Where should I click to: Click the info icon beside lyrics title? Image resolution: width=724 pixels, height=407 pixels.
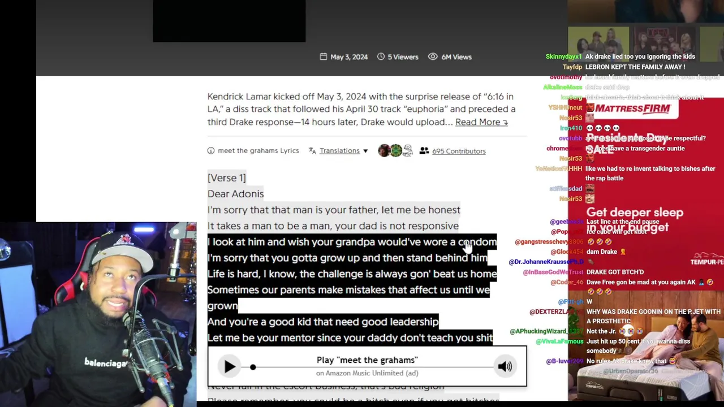coord(211,151)
